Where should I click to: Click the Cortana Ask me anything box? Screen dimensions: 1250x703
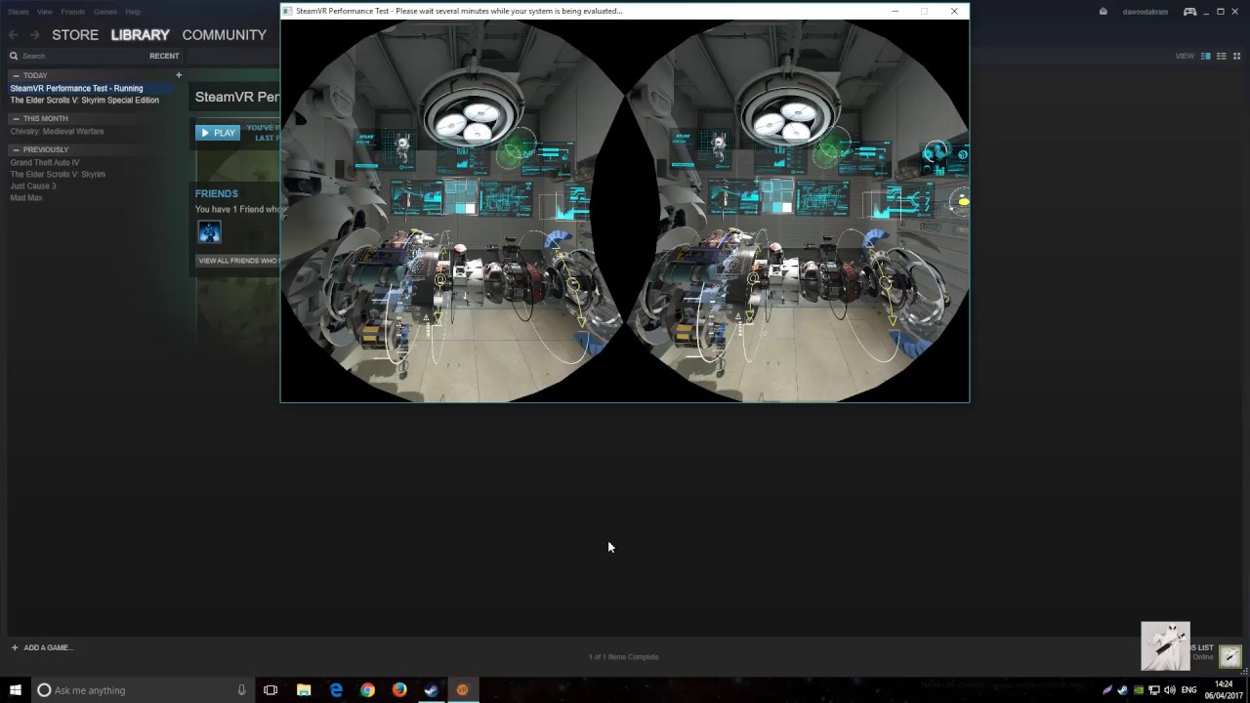click(142, 689)
